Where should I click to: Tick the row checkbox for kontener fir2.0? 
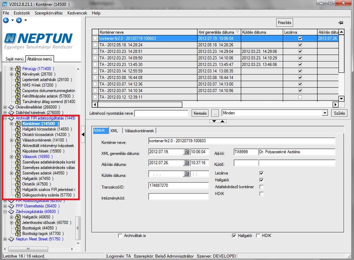point(95,38)
